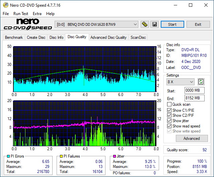Click the refresh speed icon in Settings
Image resolution: width=214 pixels, height=177 pixels.
(x=201, y=82)
